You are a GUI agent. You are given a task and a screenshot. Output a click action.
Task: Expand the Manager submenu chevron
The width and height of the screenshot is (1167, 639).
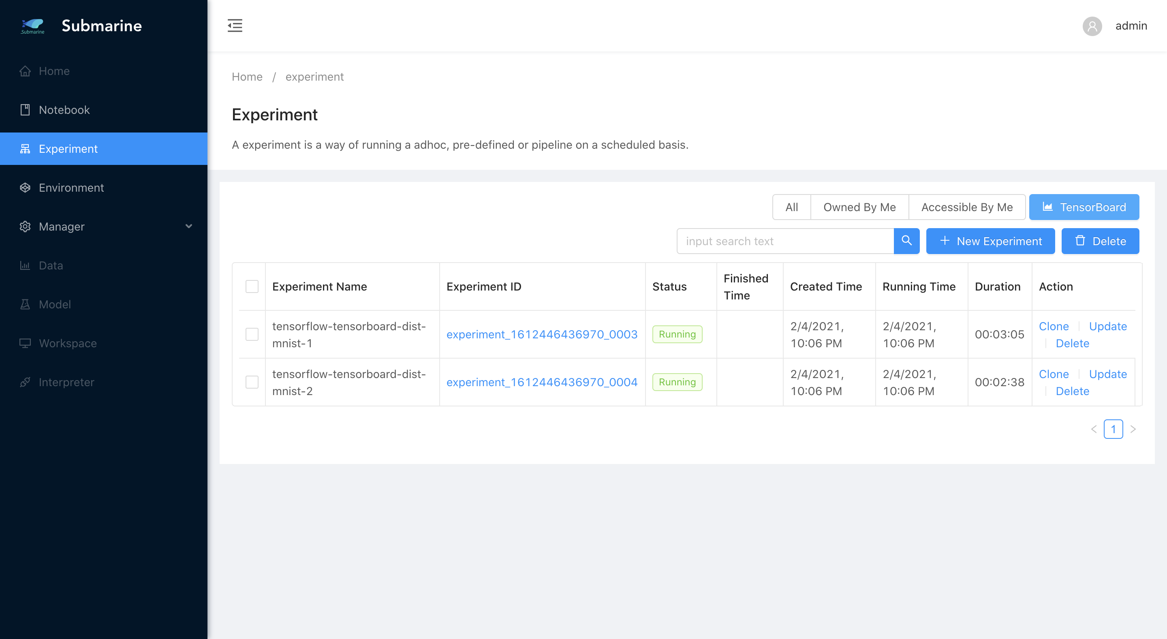[x=188, y=227]
